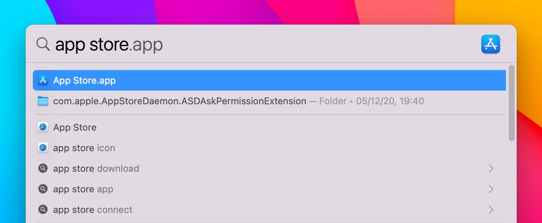Click Safari compass icon beside 'App Store' suggestion
The image size is (542, 223).
point(43,127)
